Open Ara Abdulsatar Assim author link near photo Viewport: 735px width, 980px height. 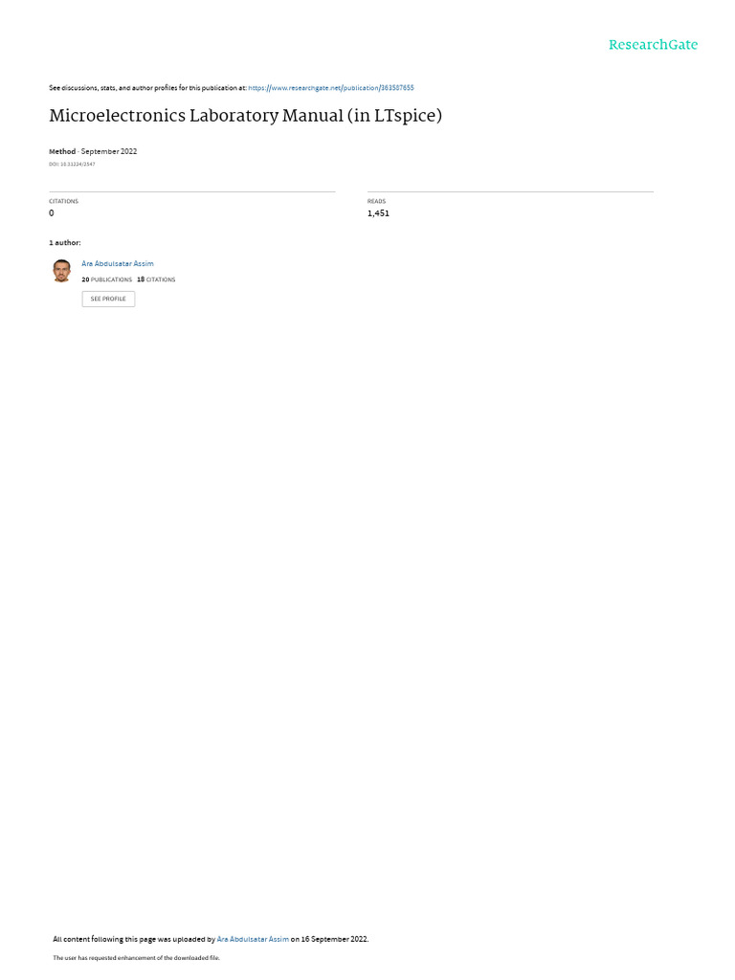click(x=118, y=264)
